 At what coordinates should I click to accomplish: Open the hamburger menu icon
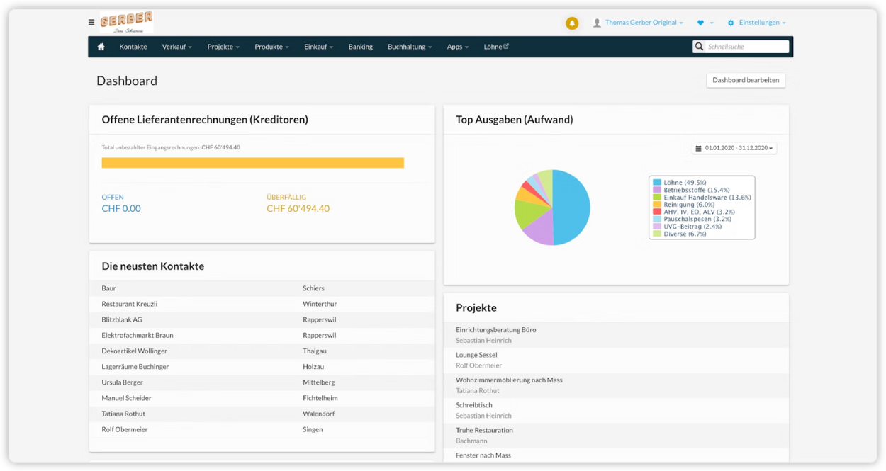coord(91,23)
